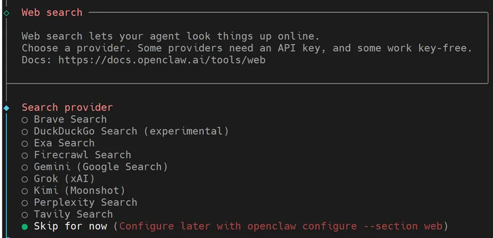Viewport: 493px width, 238px height.
Task: Click the "Choose a provider" instruction line
Action: point(246,48)
